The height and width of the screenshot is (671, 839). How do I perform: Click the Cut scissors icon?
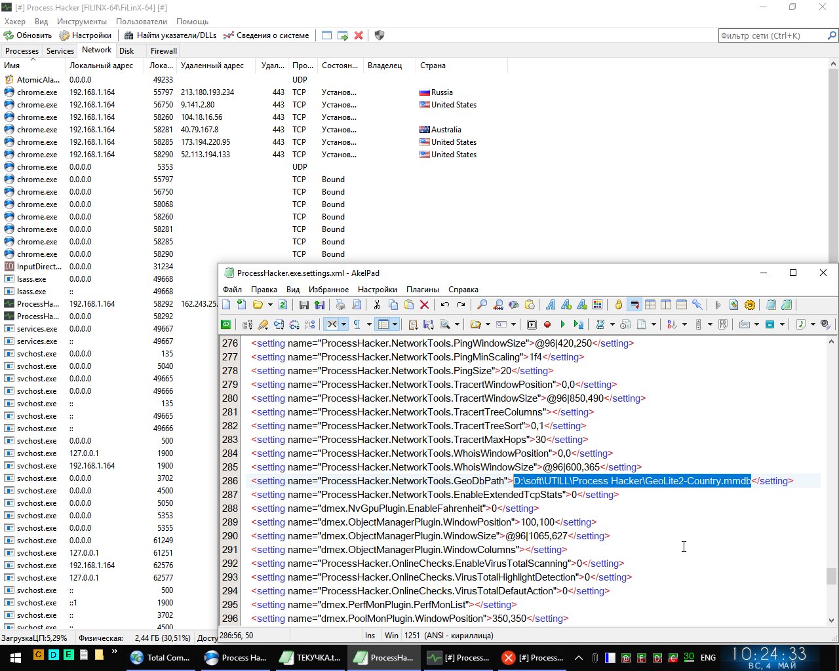pyautogui.click(x=377, y=305)
